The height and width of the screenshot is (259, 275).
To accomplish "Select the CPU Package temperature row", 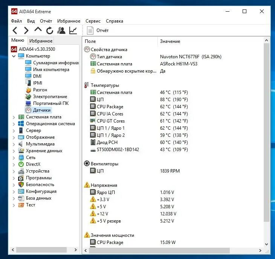I will pos(173,107).
